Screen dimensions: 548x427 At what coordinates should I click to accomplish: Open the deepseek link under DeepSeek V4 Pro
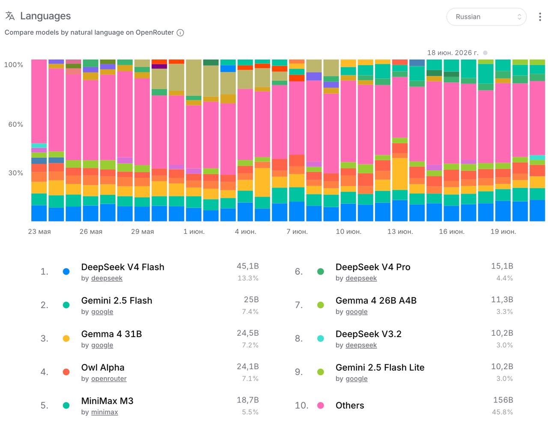pyautogui.click(x=361, y=278)
